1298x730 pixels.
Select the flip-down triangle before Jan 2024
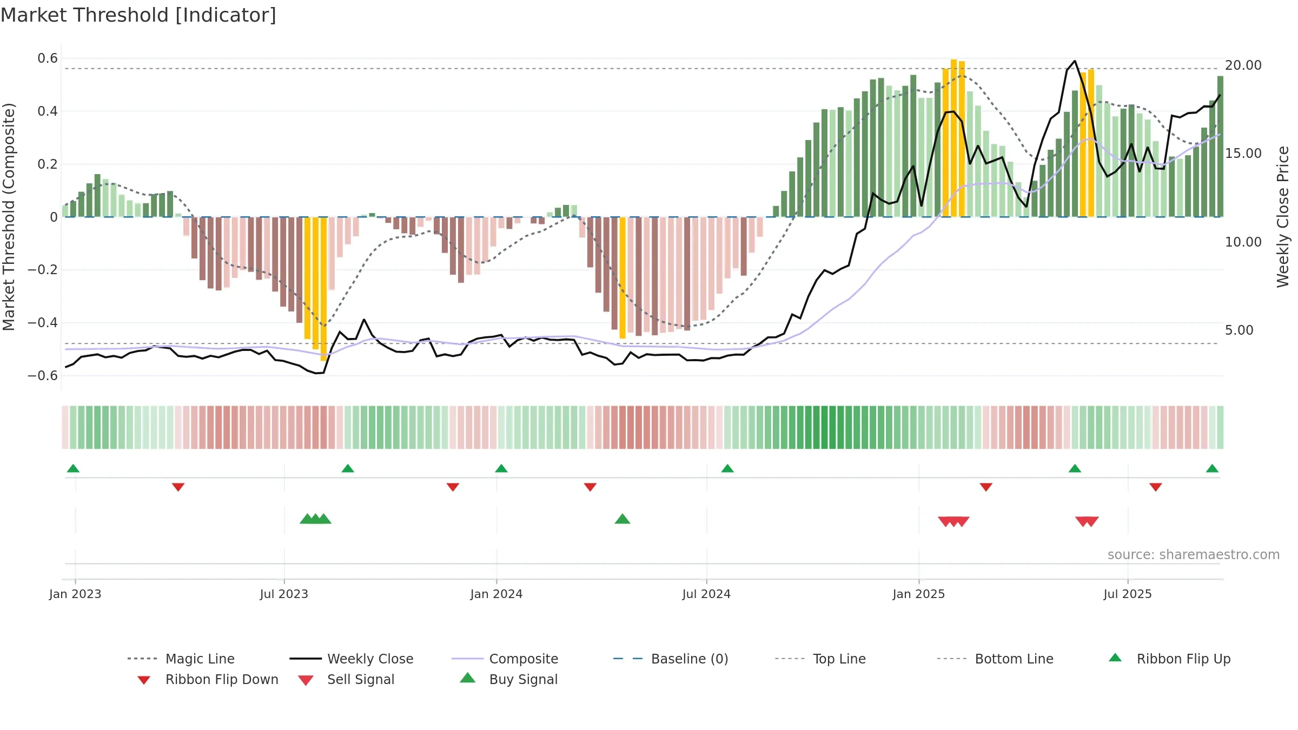(453, 487)
